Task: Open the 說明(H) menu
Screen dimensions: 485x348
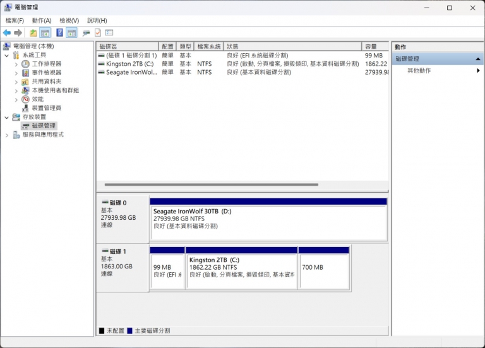Action: coord(97,20)
